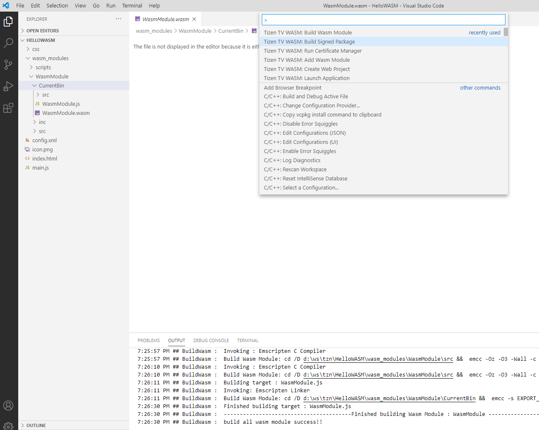Click the command palette list scrollbar
The image size is (539, 430).
click(x=506, y=32)
